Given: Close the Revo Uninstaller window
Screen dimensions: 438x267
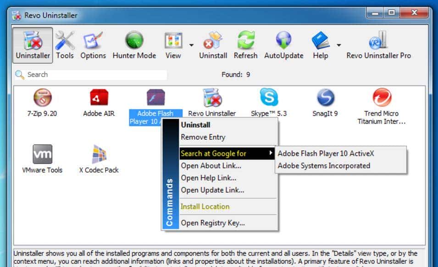Looking at the screenshot, I should (x=414, y=13).
